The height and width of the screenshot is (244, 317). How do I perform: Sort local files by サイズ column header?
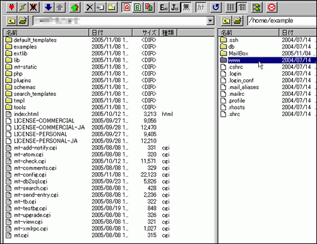click(145, 33)
